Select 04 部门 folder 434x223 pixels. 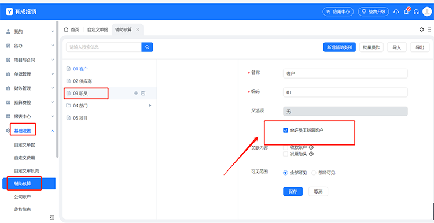pos(80,106)
